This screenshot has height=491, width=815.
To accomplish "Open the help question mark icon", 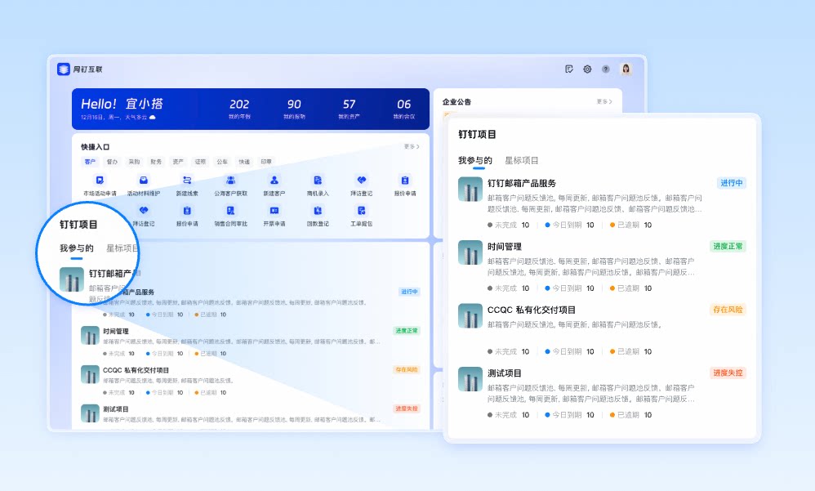I will click(605, 69).
